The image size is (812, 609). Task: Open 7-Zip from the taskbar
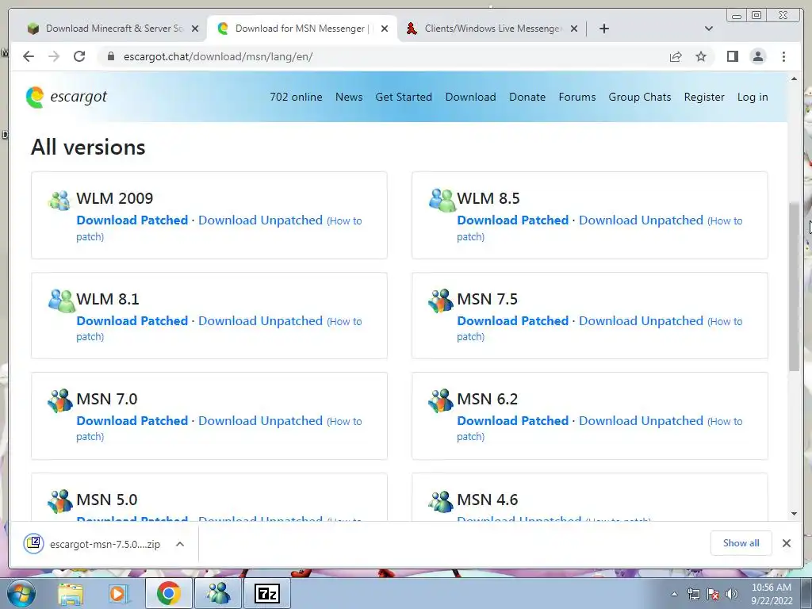click(267, 593)
